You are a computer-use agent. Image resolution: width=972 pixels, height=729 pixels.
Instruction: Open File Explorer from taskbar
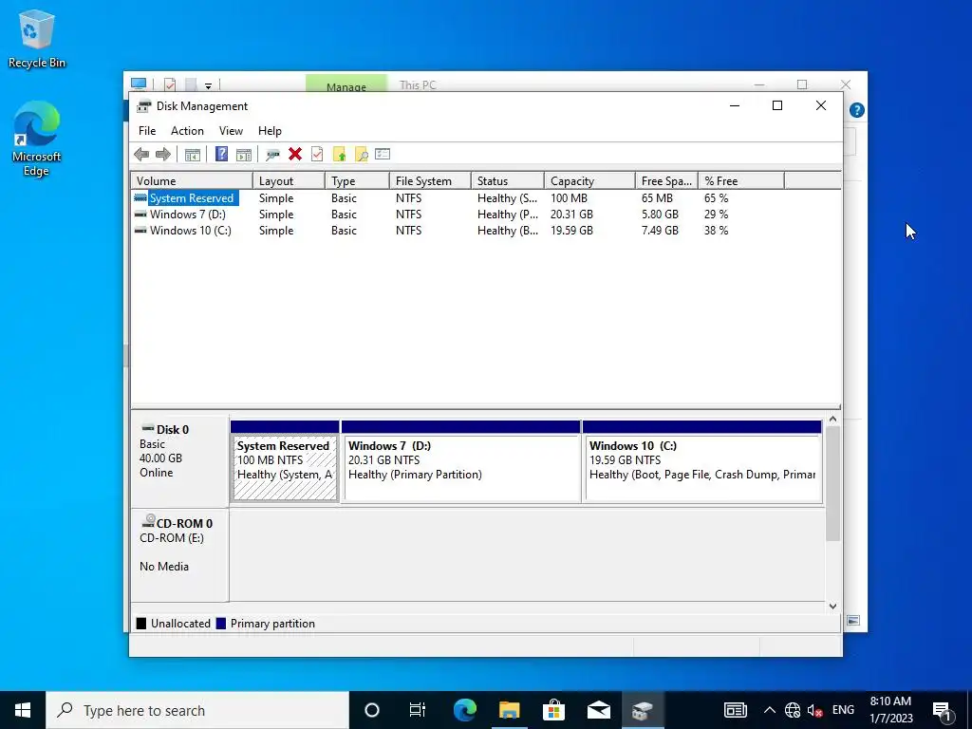tap(509, 710)
